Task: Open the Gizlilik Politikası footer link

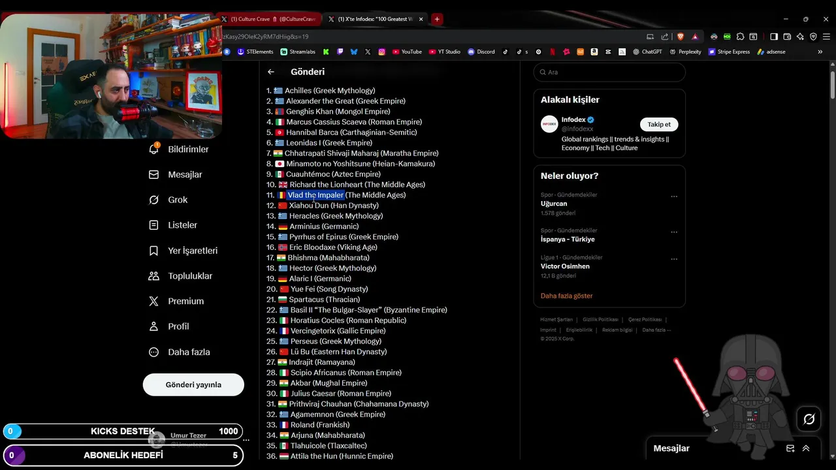Action: [x=600, y=320]
